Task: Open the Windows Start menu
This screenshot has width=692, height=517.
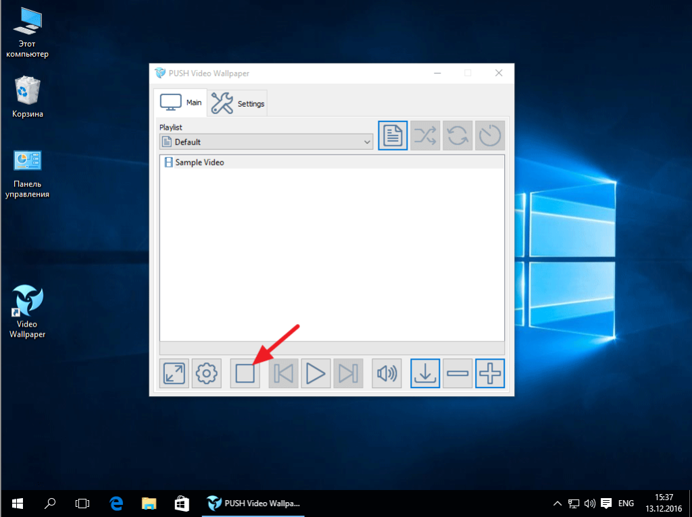Action: click(x=17, y=503)
